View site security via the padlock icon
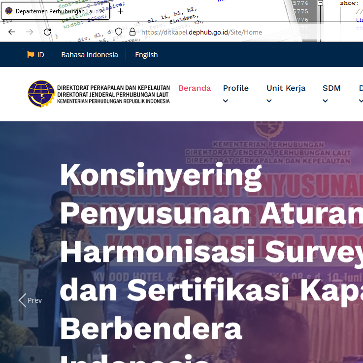 [x=132, y=32]
